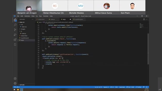Image resolution: width=162 pixels, height=91 pixels.
Task: Select Mithun Karun Suma participant tile
Action: [107, 7]
